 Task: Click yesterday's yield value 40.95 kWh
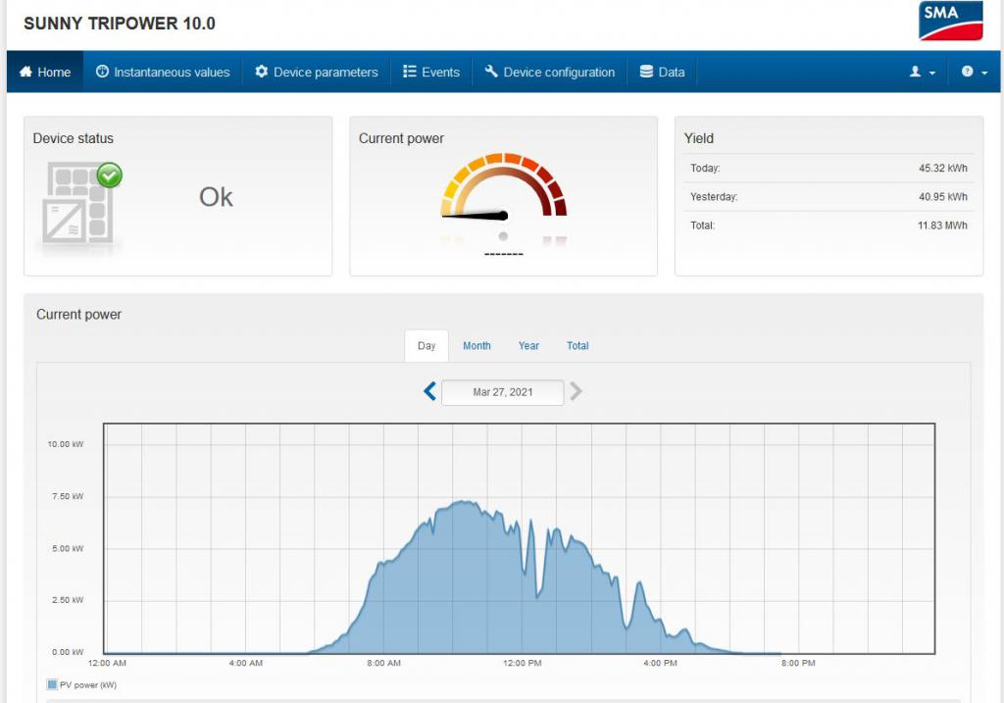coord(943,197)
